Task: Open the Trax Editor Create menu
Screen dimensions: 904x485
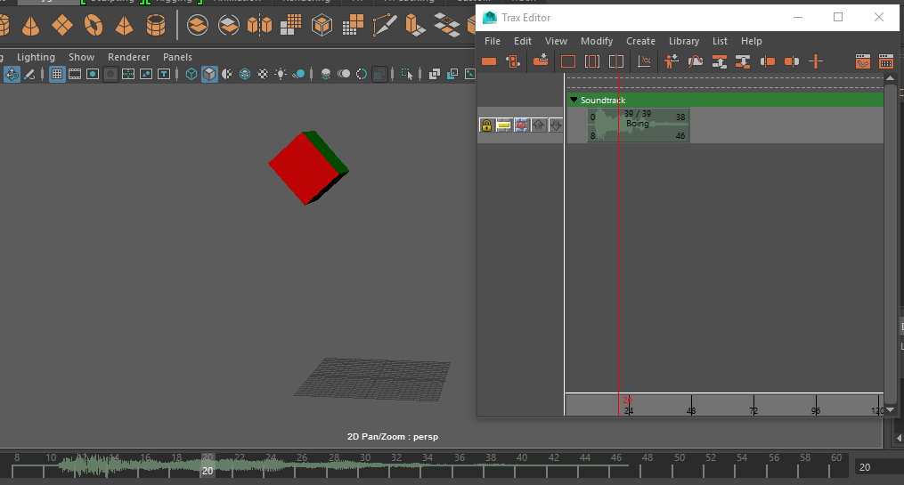Action: tap(640, 41)
